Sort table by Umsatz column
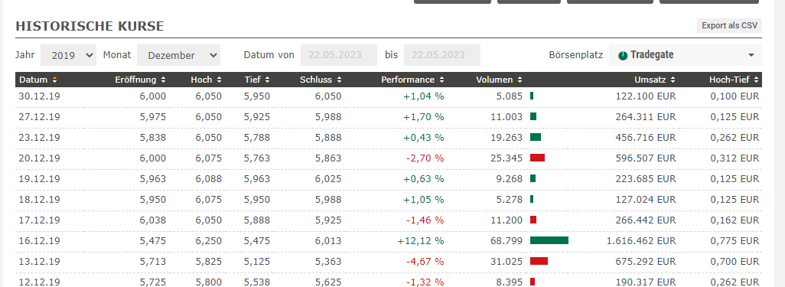785x287 pixels. point(655,80)
